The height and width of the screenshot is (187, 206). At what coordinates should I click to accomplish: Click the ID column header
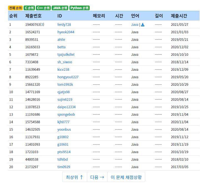coord(59,16)
